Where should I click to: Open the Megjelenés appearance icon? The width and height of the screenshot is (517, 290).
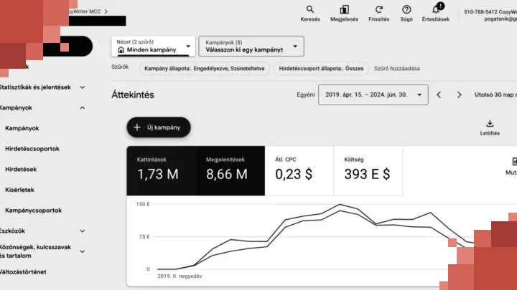[344, 9]
